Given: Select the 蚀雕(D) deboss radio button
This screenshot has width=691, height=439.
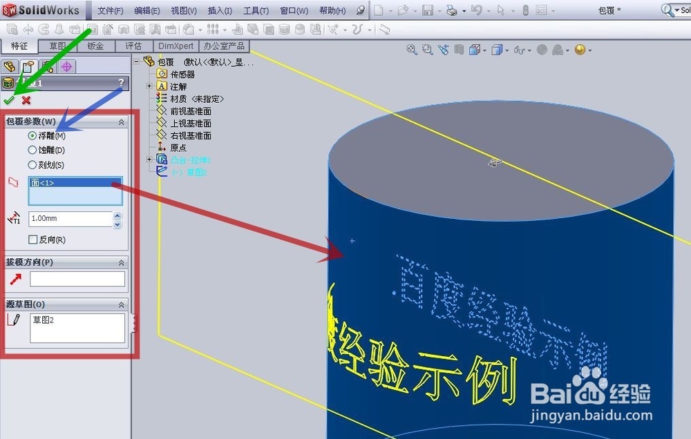Looking at the screenshot, I should (32, 150).
